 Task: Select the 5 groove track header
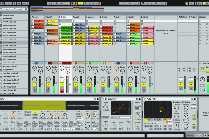pyautogui.click(x=92, y=17)
